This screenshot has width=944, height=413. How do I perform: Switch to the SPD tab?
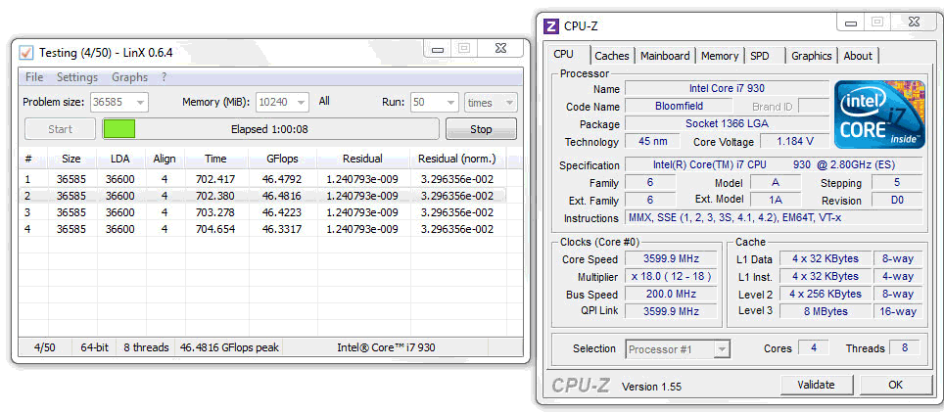pyautogui.click(x=760, y=56)
